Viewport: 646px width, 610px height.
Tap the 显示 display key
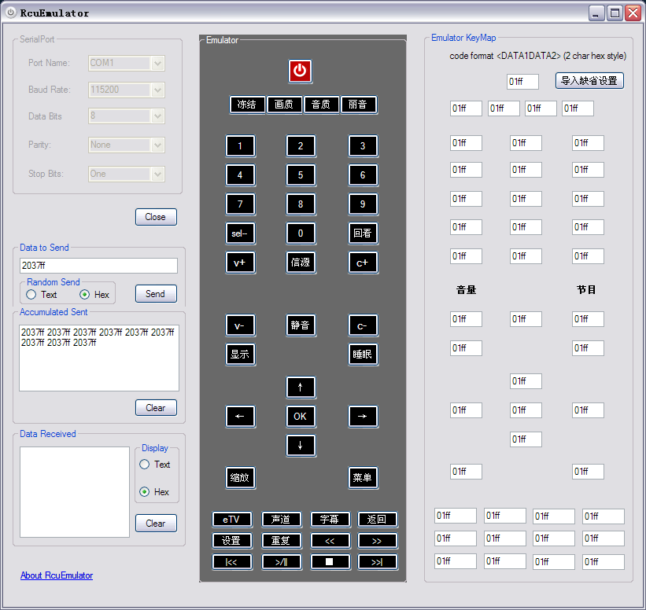tap(240, 354)
